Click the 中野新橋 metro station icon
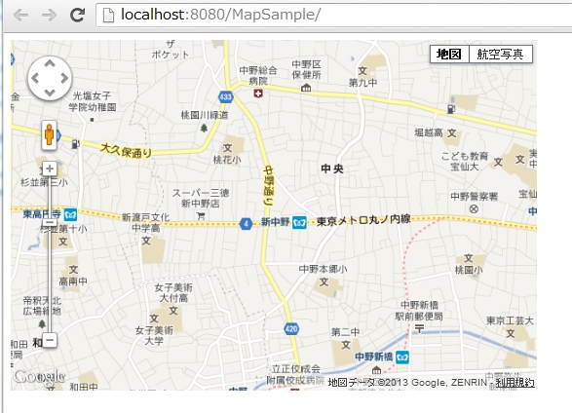This screenshot has width=572, height=413. pos(402,357)
